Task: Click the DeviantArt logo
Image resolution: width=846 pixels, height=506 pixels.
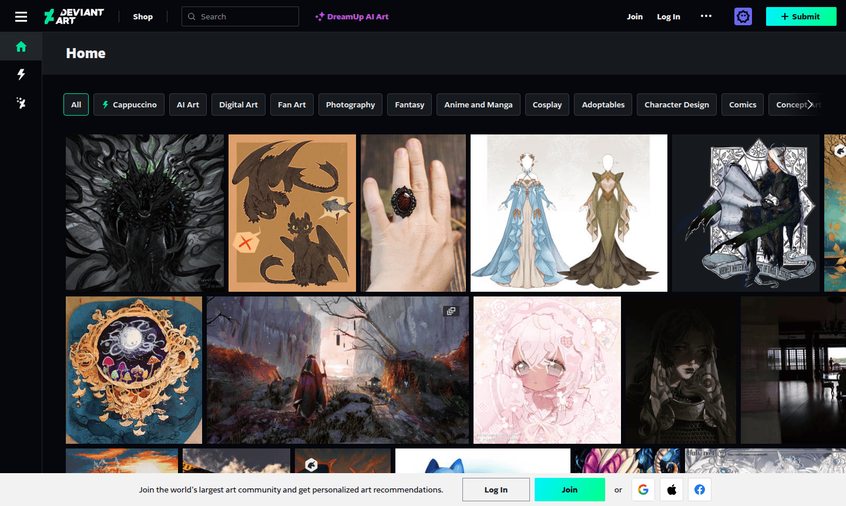Action: (75, 16)
